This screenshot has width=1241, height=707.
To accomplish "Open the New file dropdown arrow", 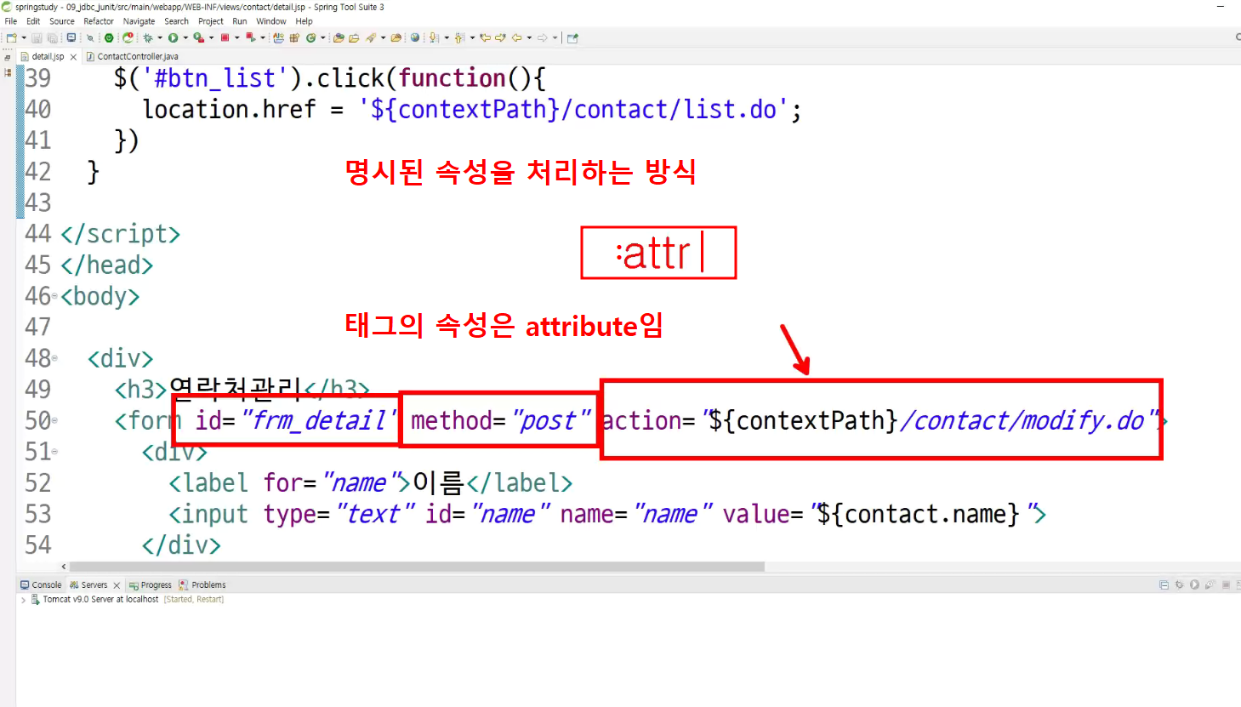I will (24, 37).
